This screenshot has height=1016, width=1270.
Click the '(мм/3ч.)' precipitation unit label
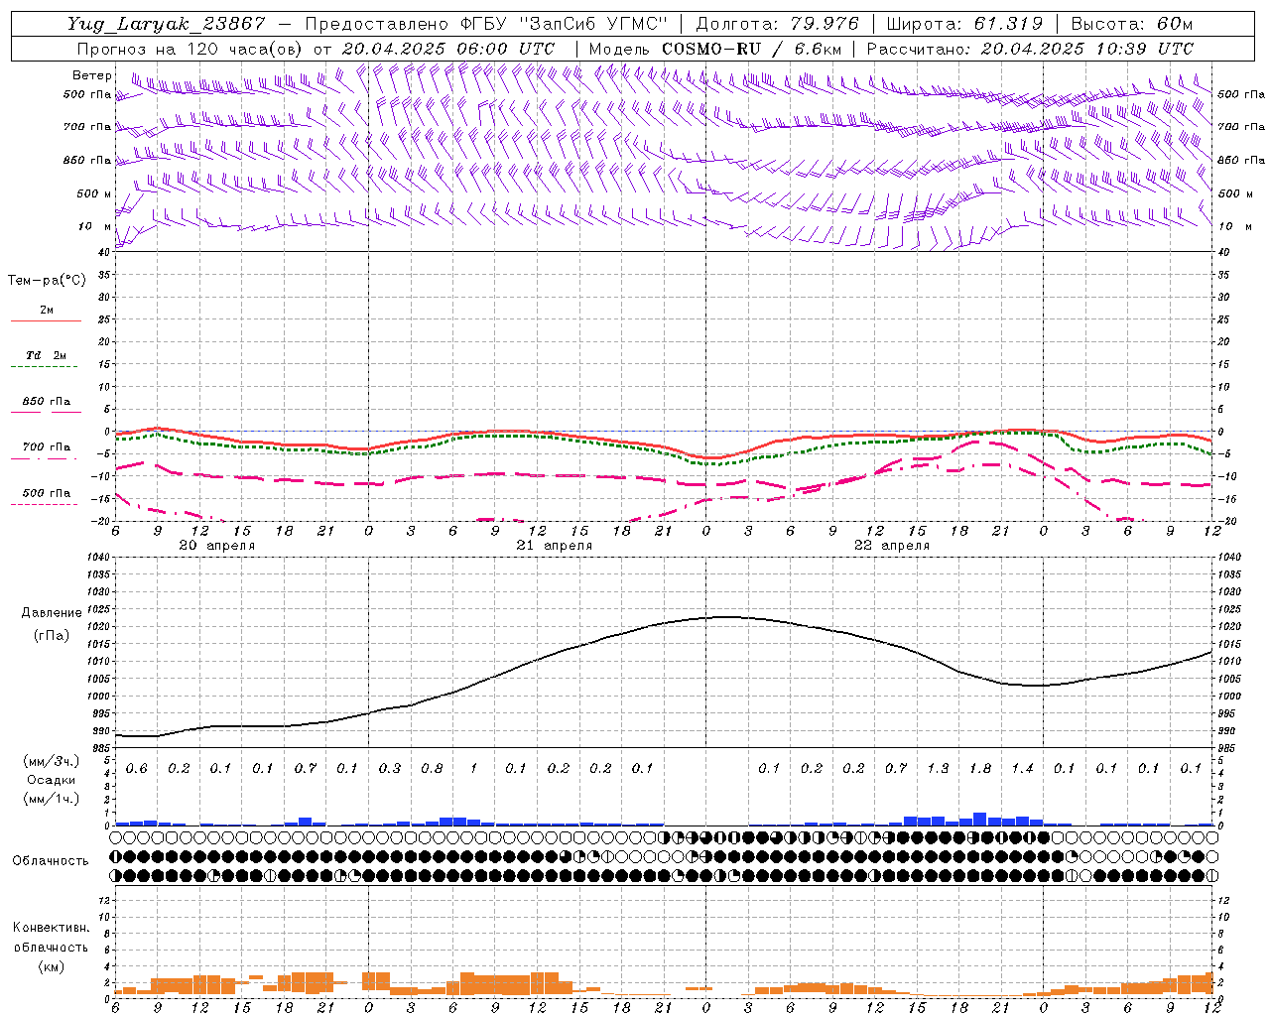pos(51,761)
